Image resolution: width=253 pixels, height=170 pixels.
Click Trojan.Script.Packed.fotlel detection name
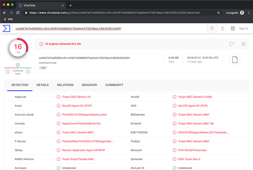coord(78,159)
